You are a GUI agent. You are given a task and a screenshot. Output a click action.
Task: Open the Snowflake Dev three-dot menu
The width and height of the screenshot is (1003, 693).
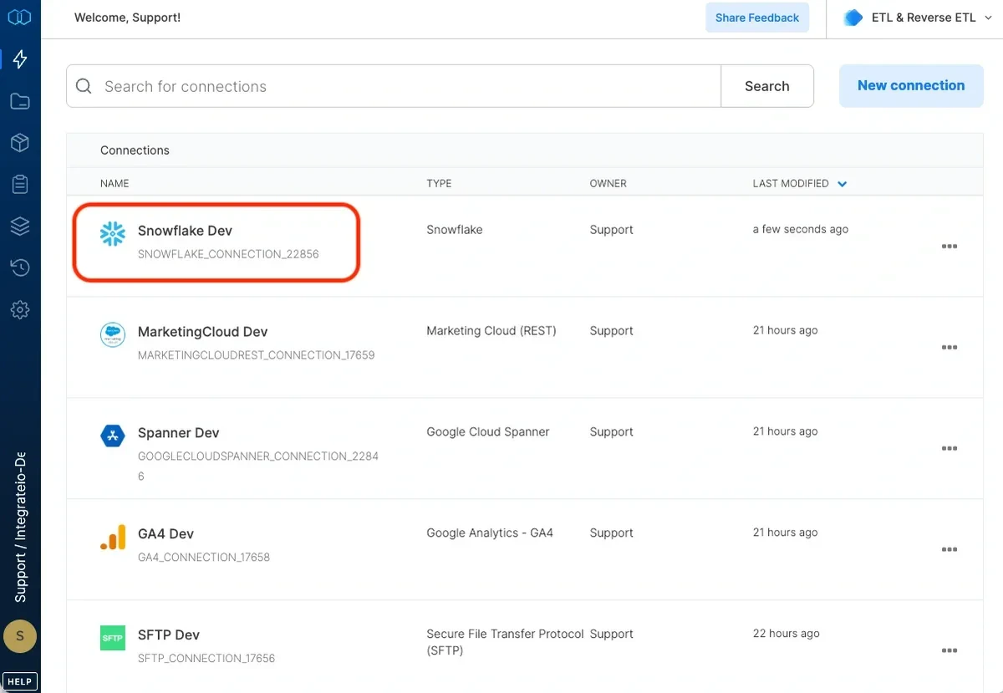tap(950, 247)
